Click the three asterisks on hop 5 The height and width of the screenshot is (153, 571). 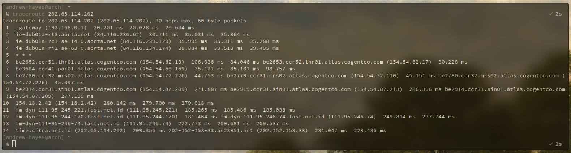coord(23,55)
